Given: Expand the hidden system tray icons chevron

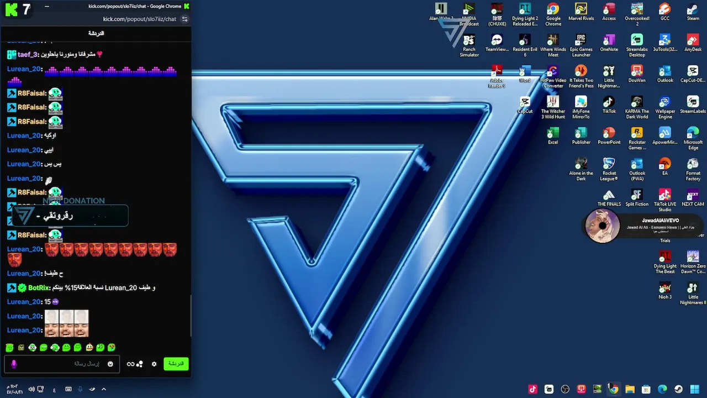Looking at the screenshot, I should pyautogui.click(x=103, y=389).
